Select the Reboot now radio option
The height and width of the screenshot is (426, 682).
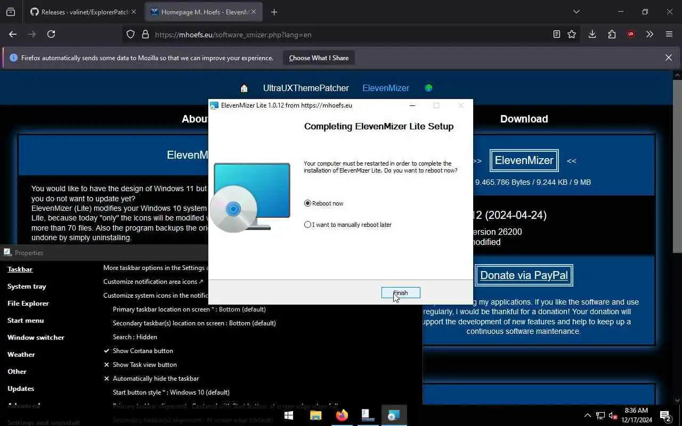click(x=324, y=203)
